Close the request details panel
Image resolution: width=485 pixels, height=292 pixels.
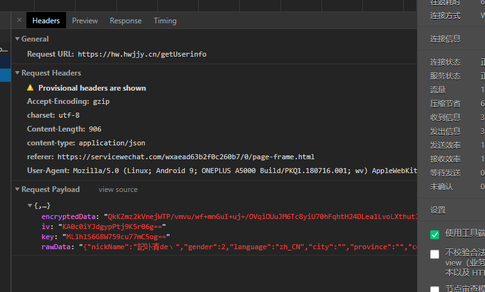(19, 20)
